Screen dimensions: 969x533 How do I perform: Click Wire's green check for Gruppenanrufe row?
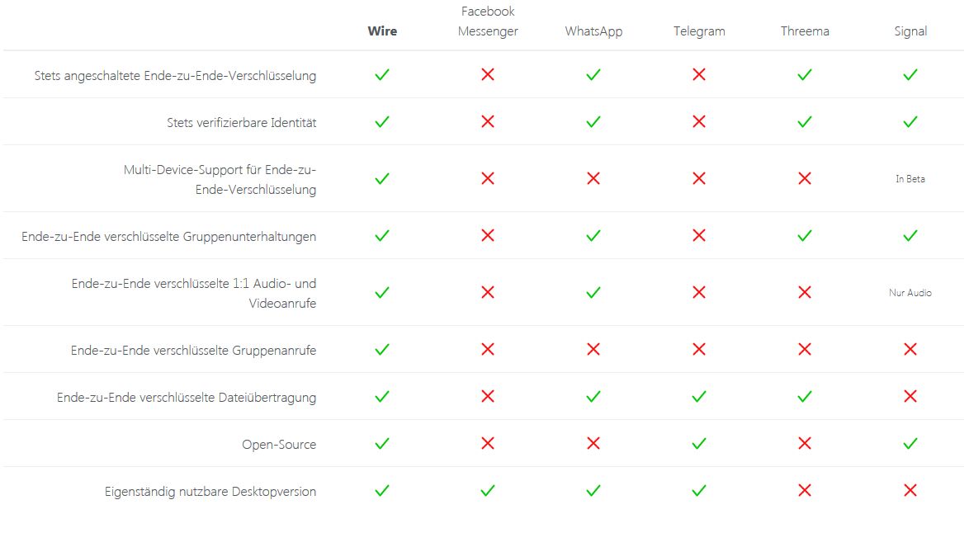(382, 350)
